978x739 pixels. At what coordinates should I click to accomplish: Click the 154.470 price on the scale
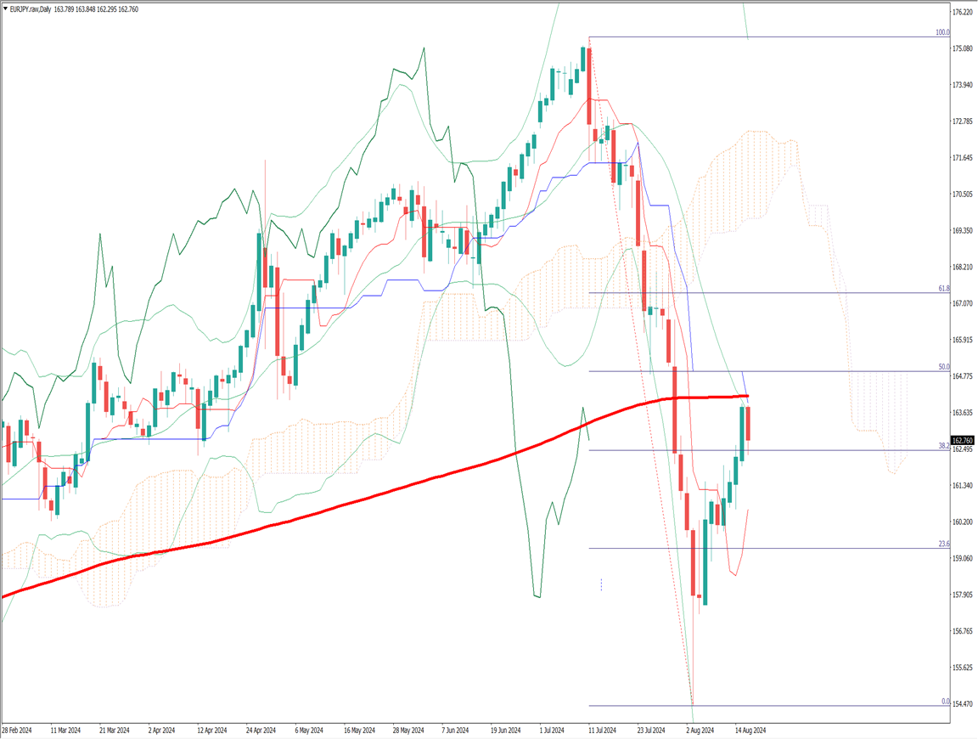coord(963,704)
